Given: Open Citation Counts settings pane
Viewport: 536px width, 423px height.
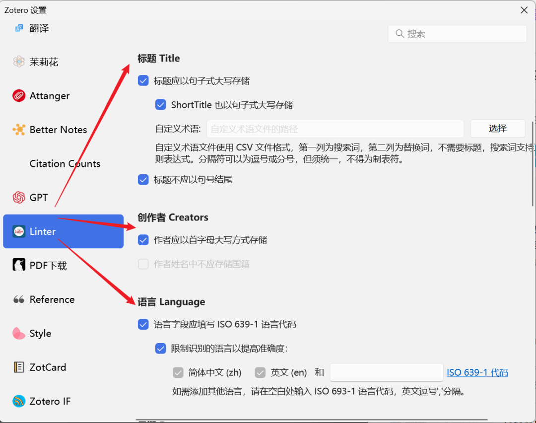Looking at the screenshot, I should click(x=65, y=164).
